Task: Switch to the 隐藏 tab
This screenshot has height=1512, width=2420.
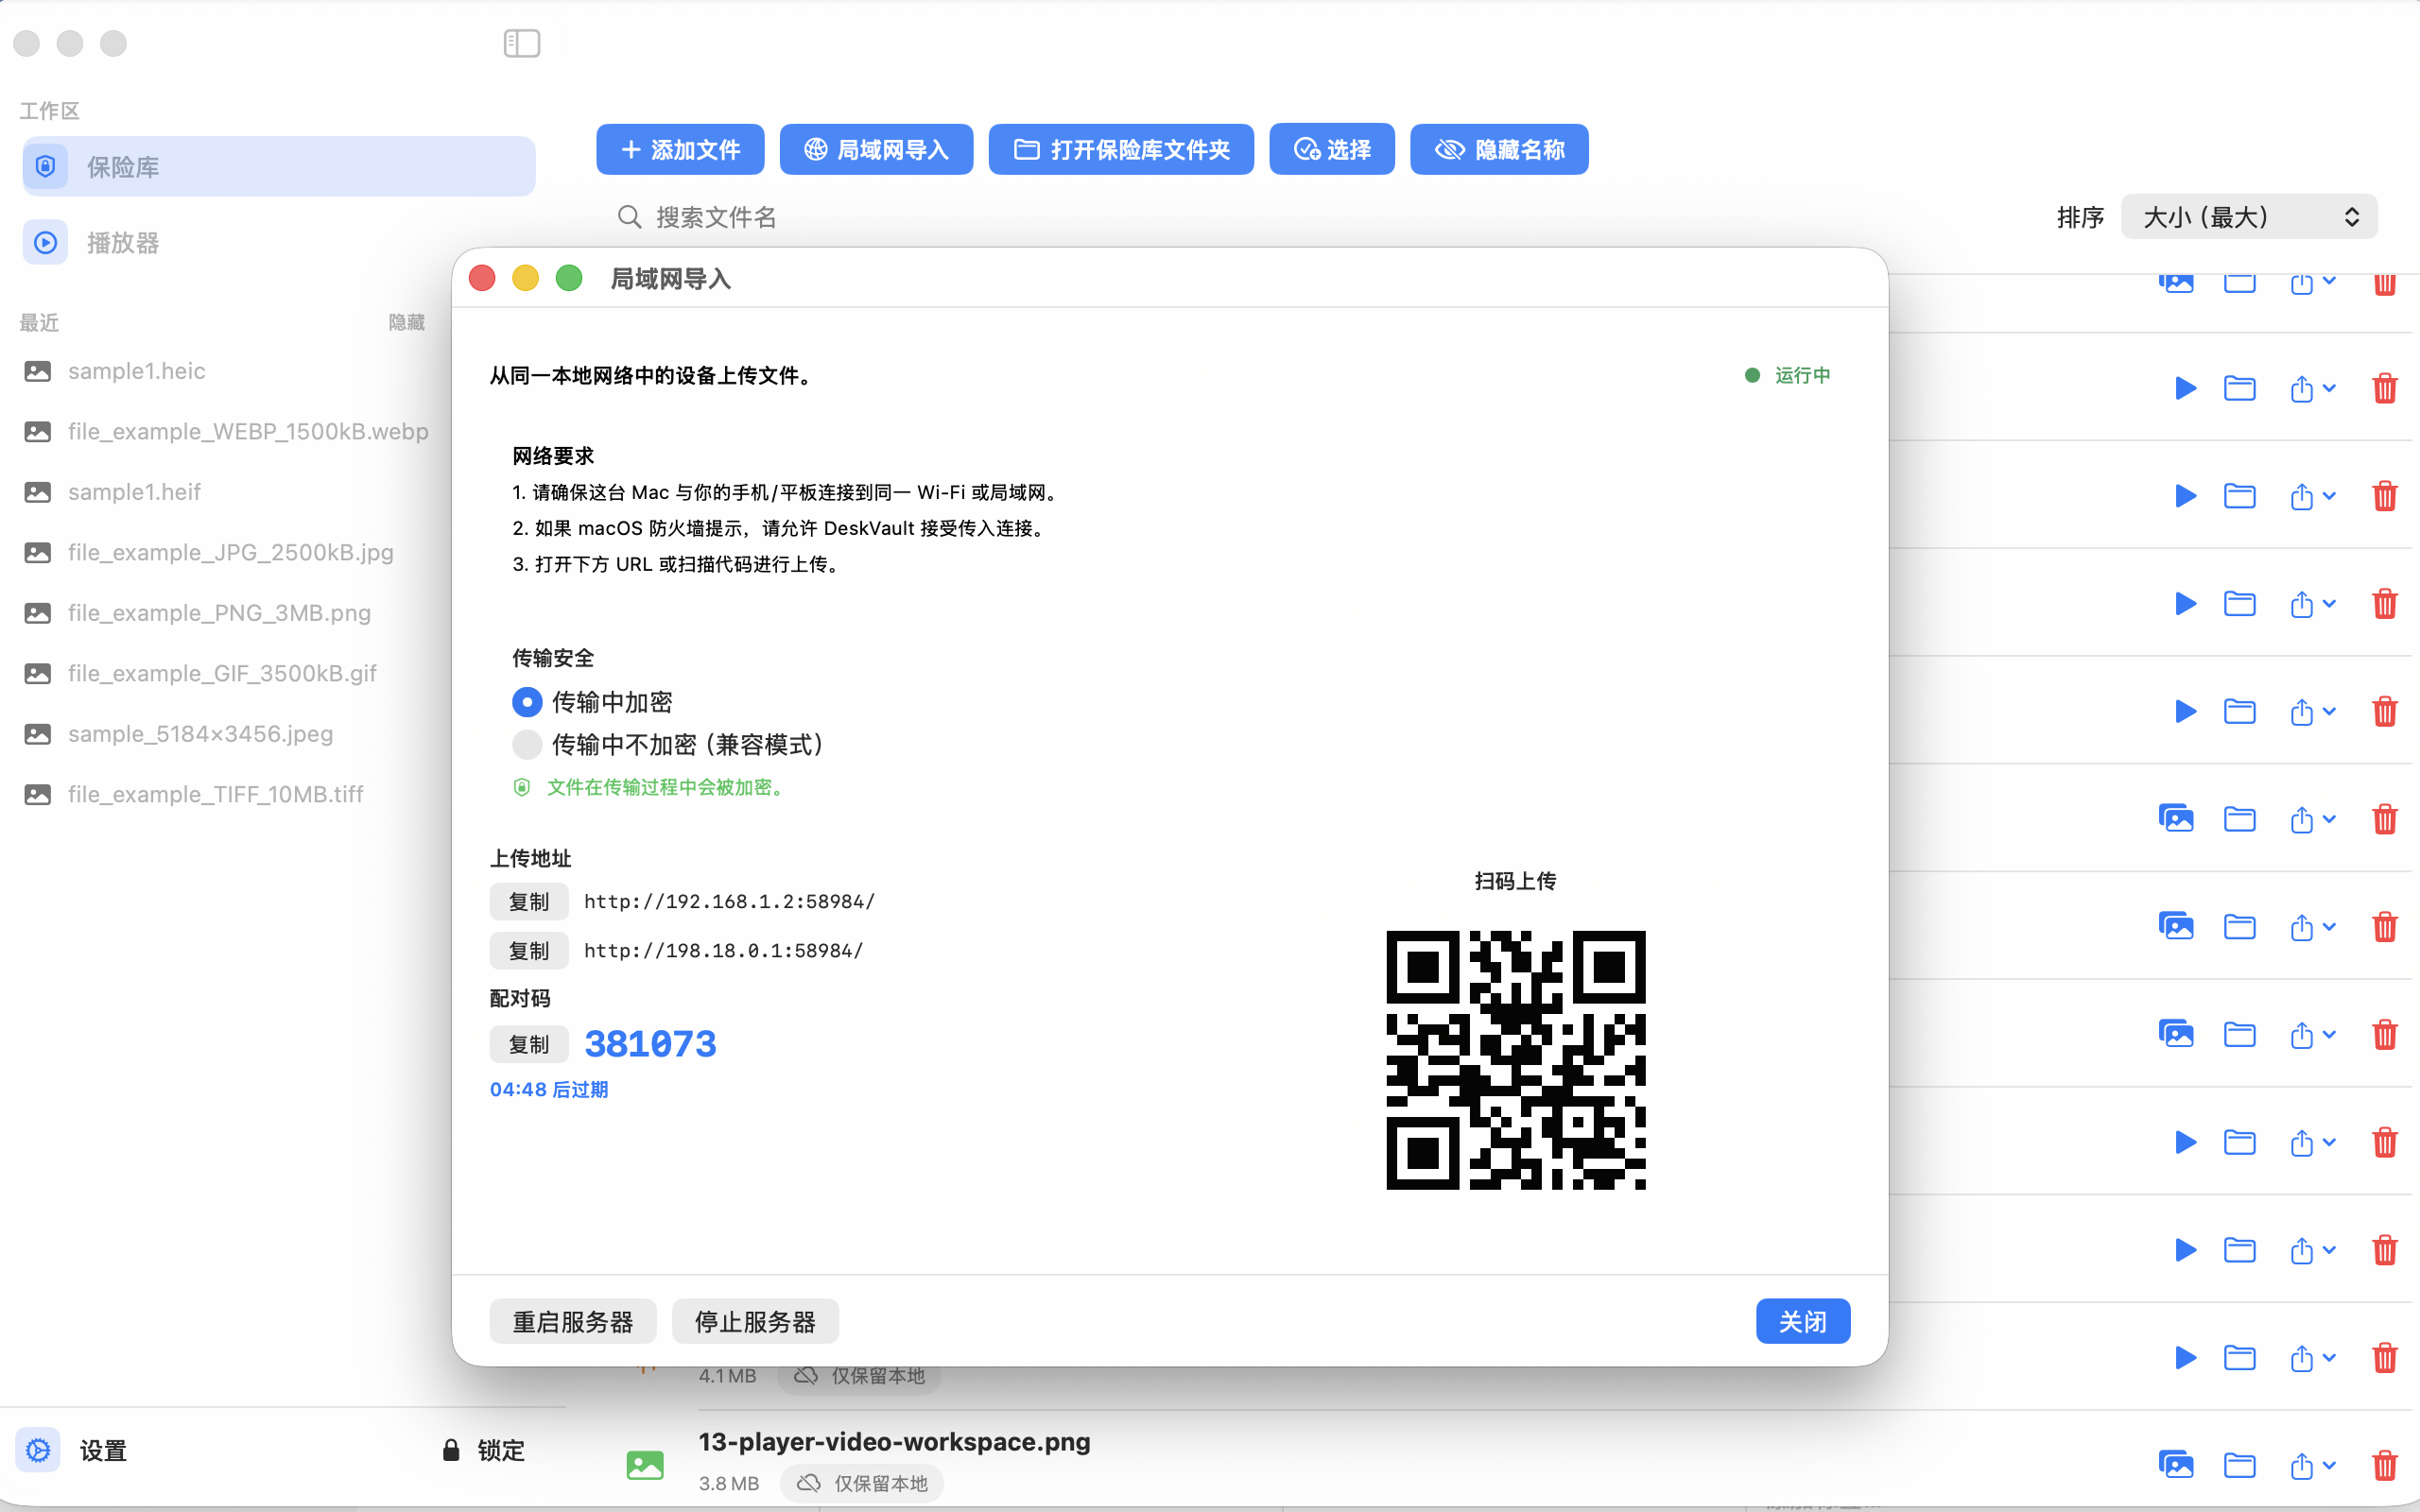Action: (x=405, y=322)
